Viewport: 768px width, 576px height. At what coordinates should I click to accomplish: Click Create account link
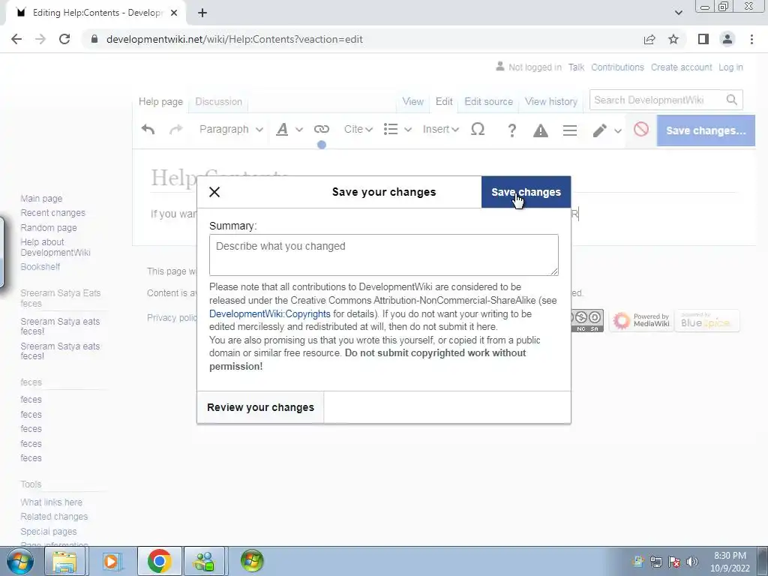pos(681,67)
